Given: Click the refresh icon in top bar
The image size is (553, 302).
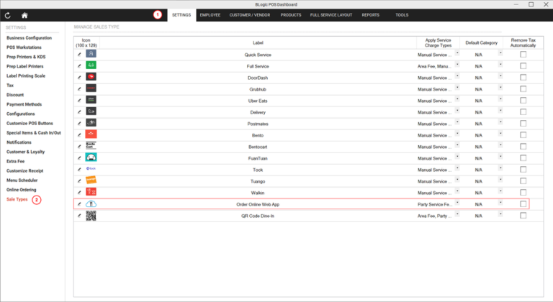Looking at the screenshot, I should coord(8,15).
